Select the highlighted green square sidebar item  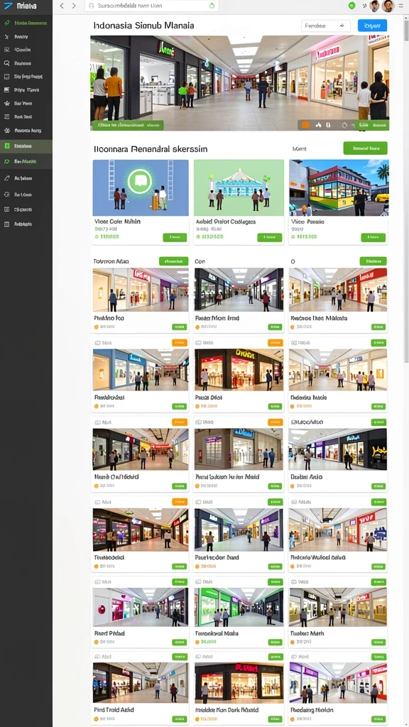coord(26,146)
